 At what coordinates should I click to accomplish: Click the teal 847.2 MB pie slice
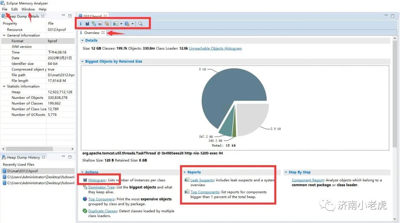[x=227, y=125]
